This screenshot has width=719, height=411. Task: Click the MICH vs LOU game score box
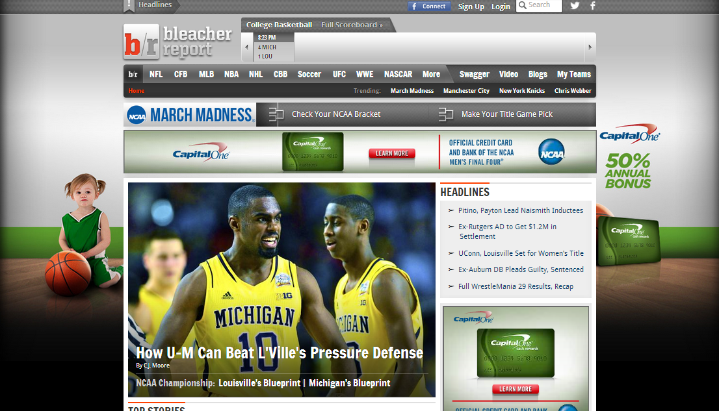click(274, 47)
